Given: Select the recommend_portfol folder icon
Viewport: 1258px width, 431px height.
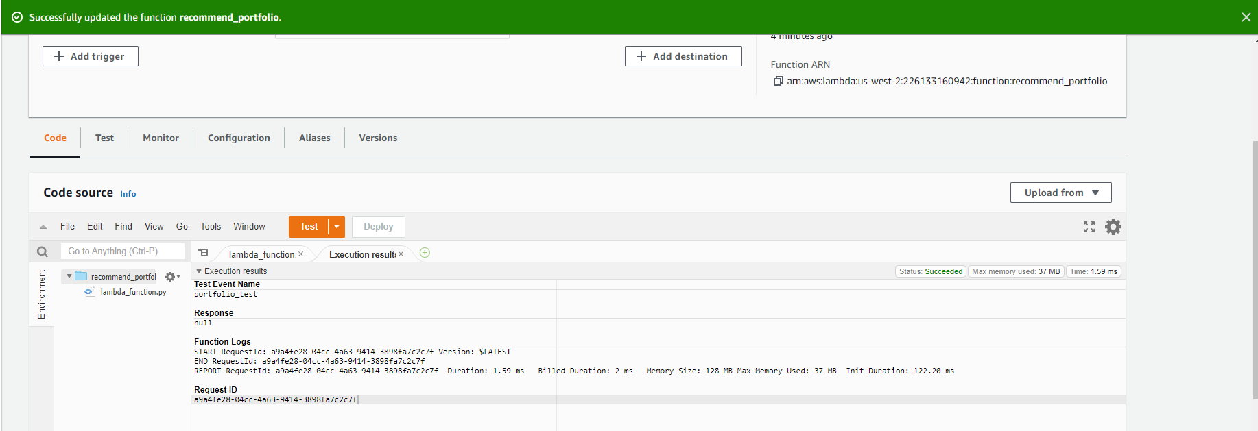Looking at the screenshot, I should click(x=81, y=276).
